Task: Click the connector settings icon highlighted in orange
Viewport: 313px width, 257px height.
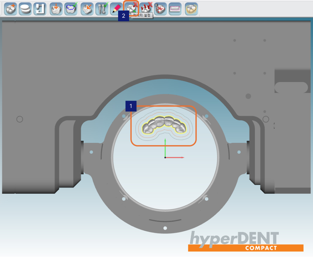Action: point(131,7)
